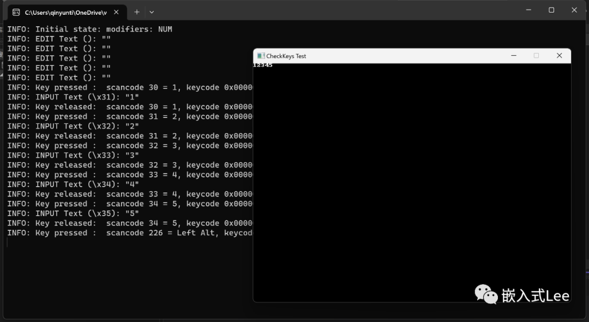This screenshot has height=322, width=589.
Task: Click the 'Initial state: modifiers: NUM' log line
Action: click(x=90, y=29)
